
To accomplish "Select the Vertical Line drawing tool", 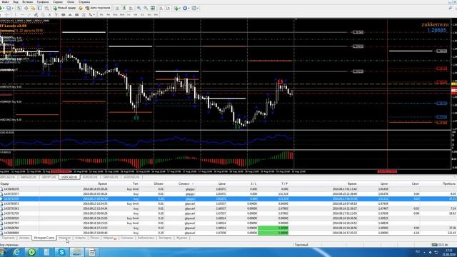I will point(16,14).
